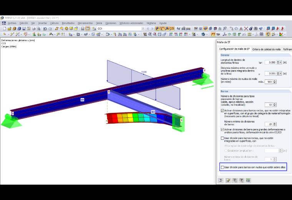The image size is (292, 200).
Task: Toggle 'Activar divisiones para barras rectas' checkbox
Action: pos(222,111)
